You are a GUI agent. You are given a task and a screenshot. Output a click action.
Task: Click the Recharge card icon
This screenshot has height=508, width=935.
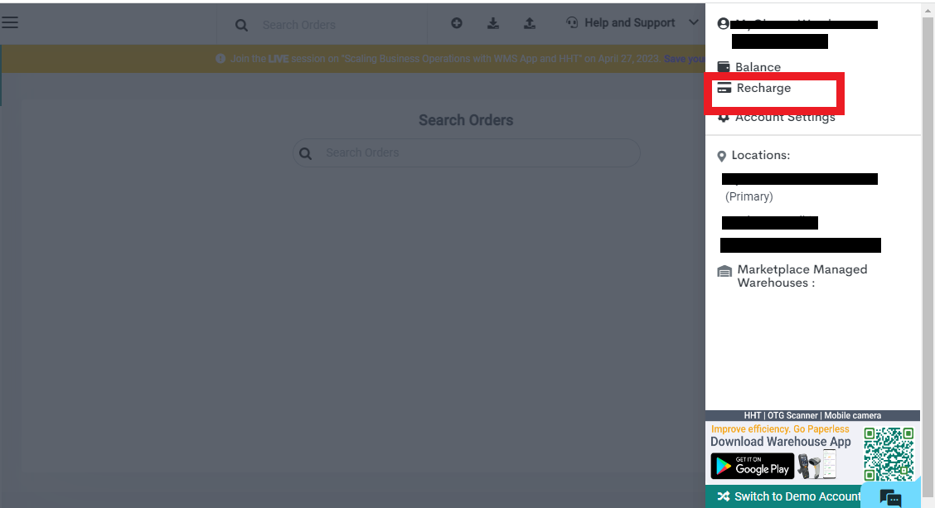click(724, 88)
